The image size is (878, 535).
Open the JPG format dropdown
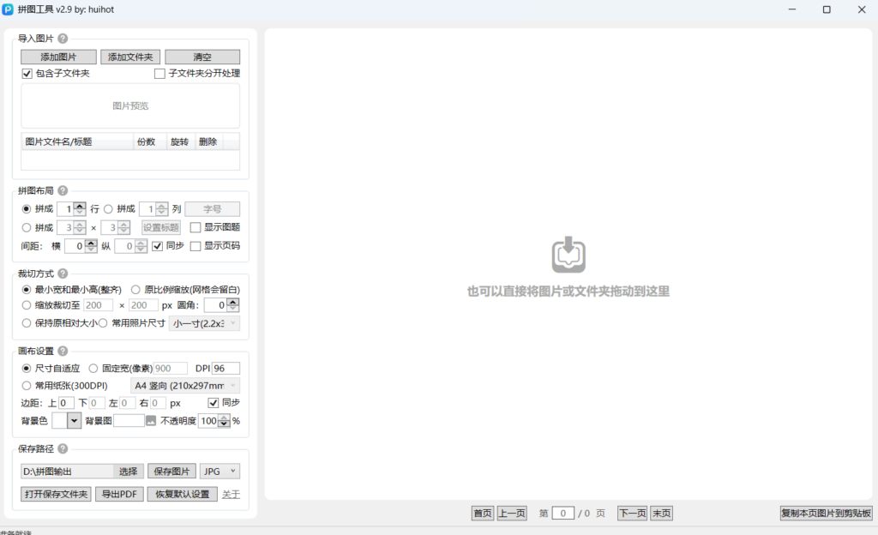pos(219,472)
